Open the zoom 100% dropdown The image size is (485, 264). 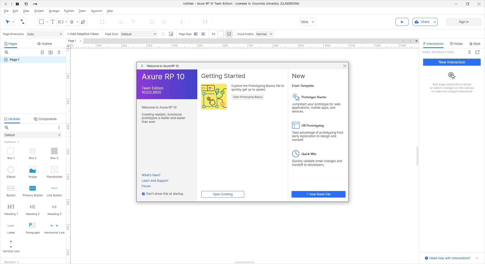(x=307, y=22)
